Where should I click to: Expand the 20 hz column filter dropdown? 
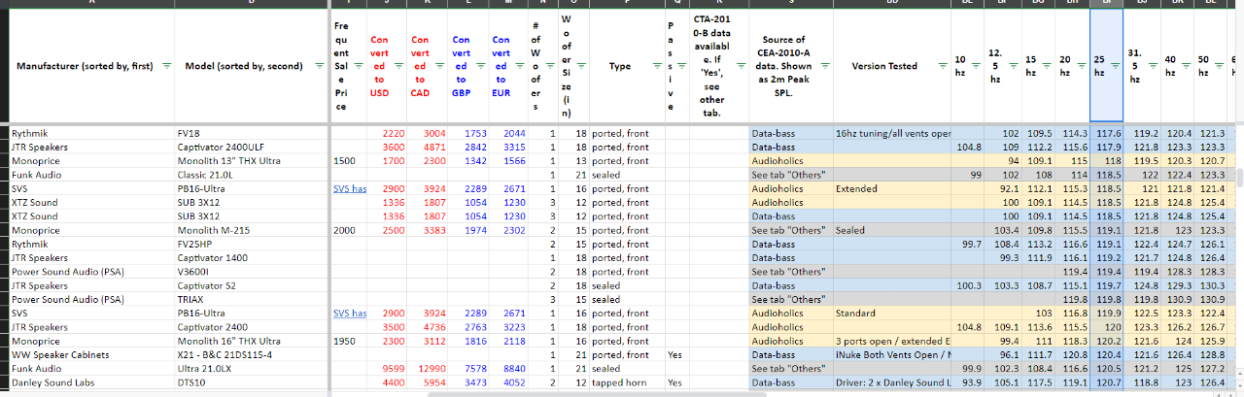click(1080, 66)
